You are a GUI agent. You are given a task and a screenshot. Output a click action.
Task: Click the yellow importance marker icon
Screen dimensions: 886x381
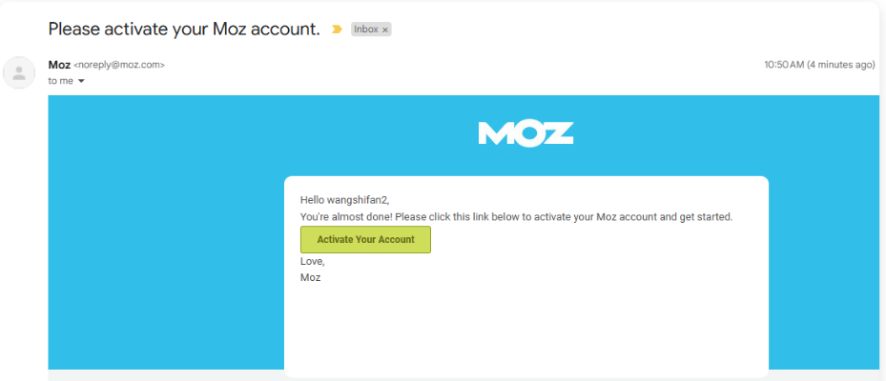337,30
